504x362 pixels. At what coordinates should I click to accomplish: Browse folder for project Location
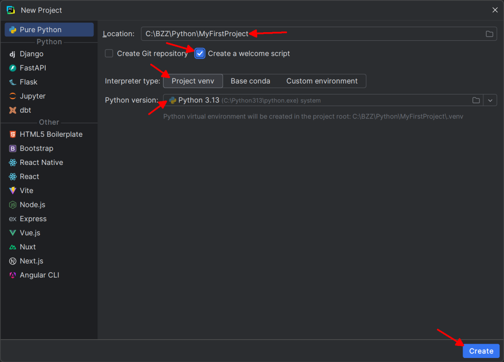click(489, 34)
